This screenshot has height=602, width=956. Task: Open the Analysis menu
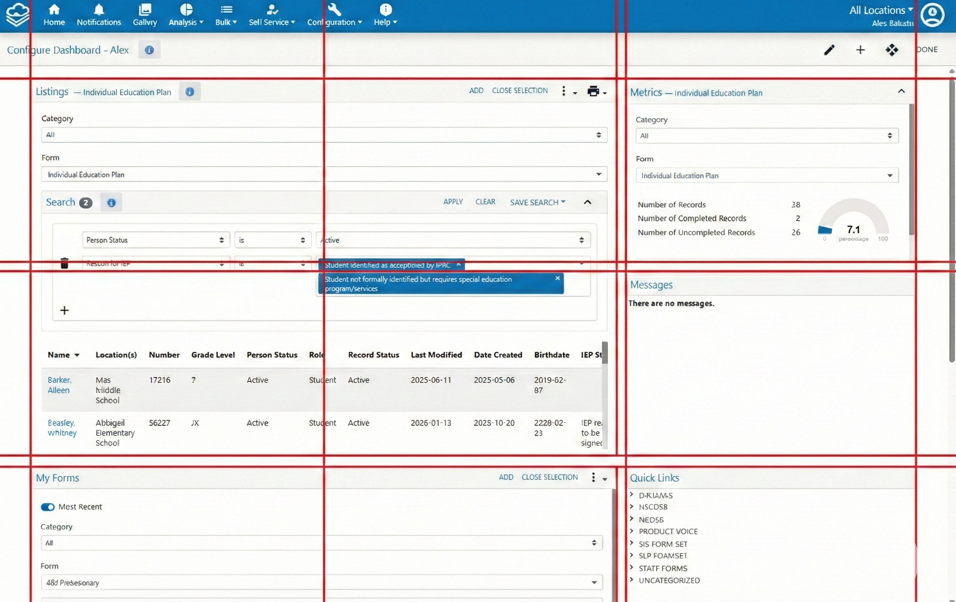point(186,16)
